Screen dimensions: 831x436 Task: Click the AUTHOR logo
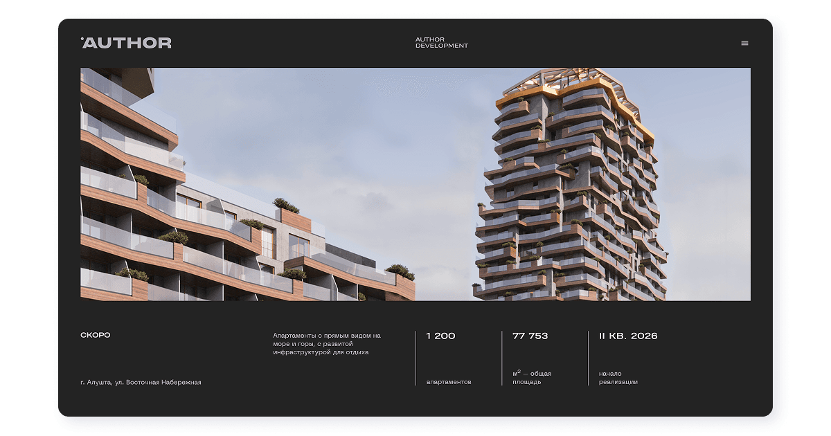[126, 43]
